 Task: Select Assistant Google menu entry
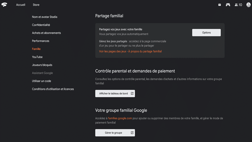click(x=42, y=73)
